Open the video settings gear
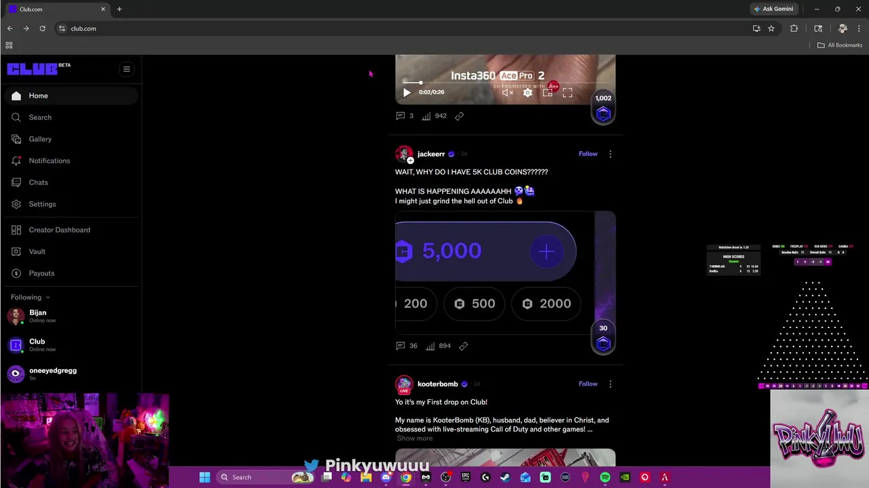The image size is (869, 488). pyautogui.click(x=528, y=92)
